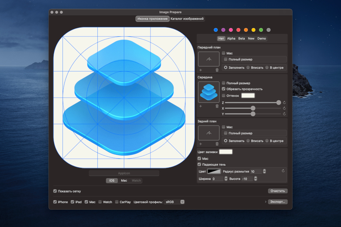Choose Заполнить for Задний план
The width and height of the screenshot is (341, 227).
[225, 141]
